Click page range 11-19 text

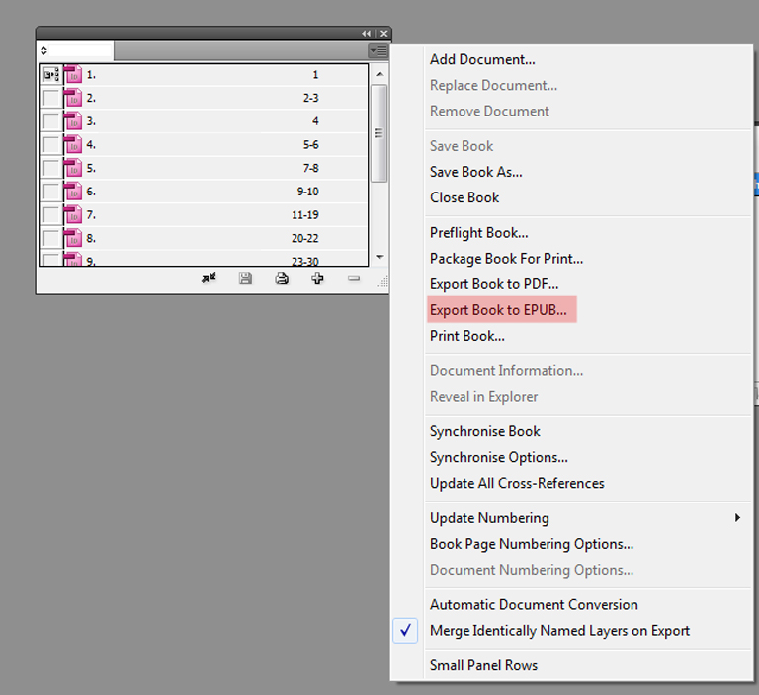(x=305, y=215)
